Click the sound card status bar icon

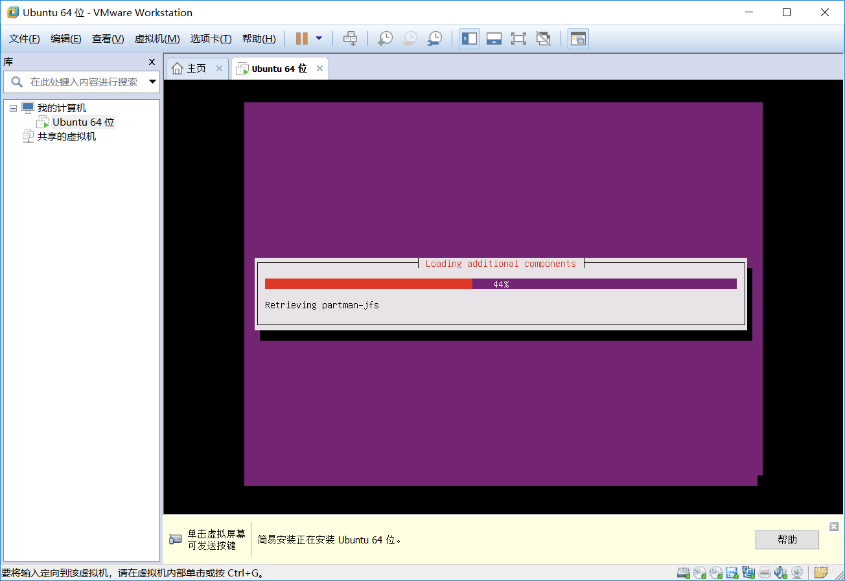pyautogui.click(x=781, y=572)
